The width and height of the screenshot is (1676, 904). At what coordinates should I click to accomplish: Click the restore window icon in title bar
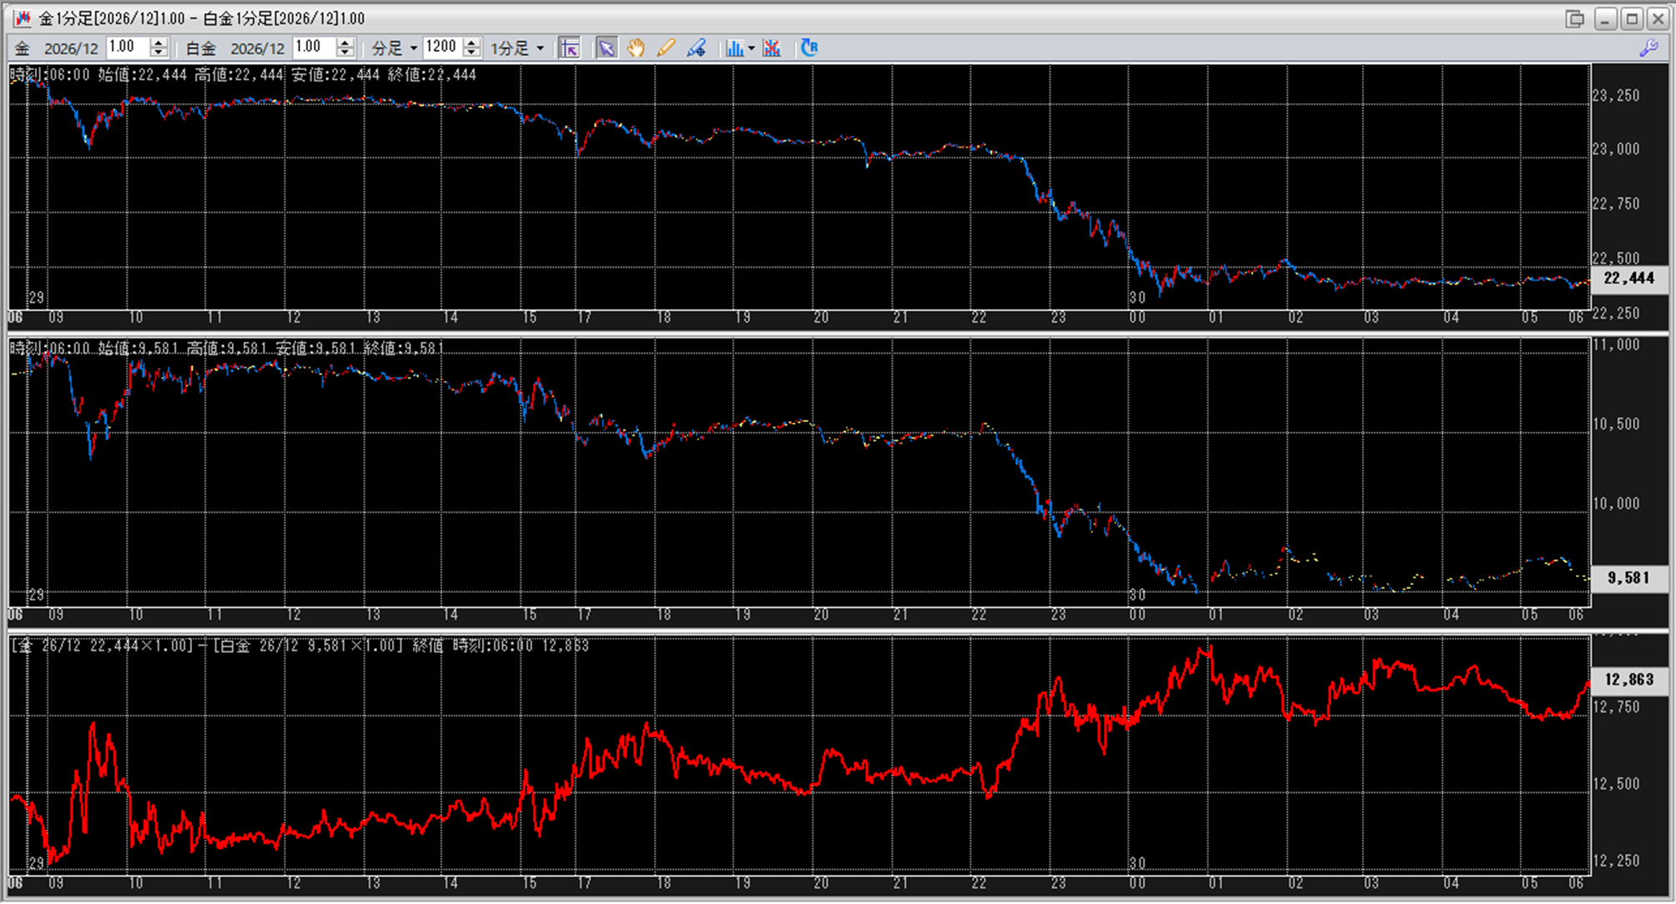(1575, 18)
